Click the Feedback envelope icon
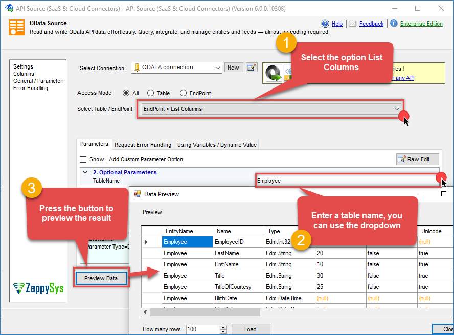The width and height of the screenshot is (454, 335). (353, 24)
